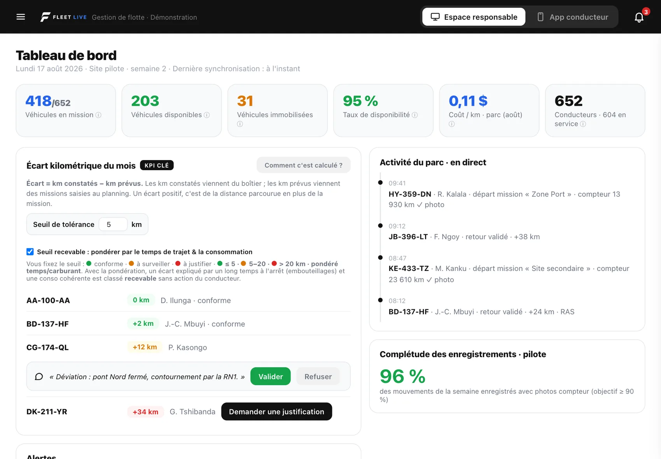Screen dimensions: 661x459
Task: Click the 0 km deviation badge
Action: coord(141,300)
